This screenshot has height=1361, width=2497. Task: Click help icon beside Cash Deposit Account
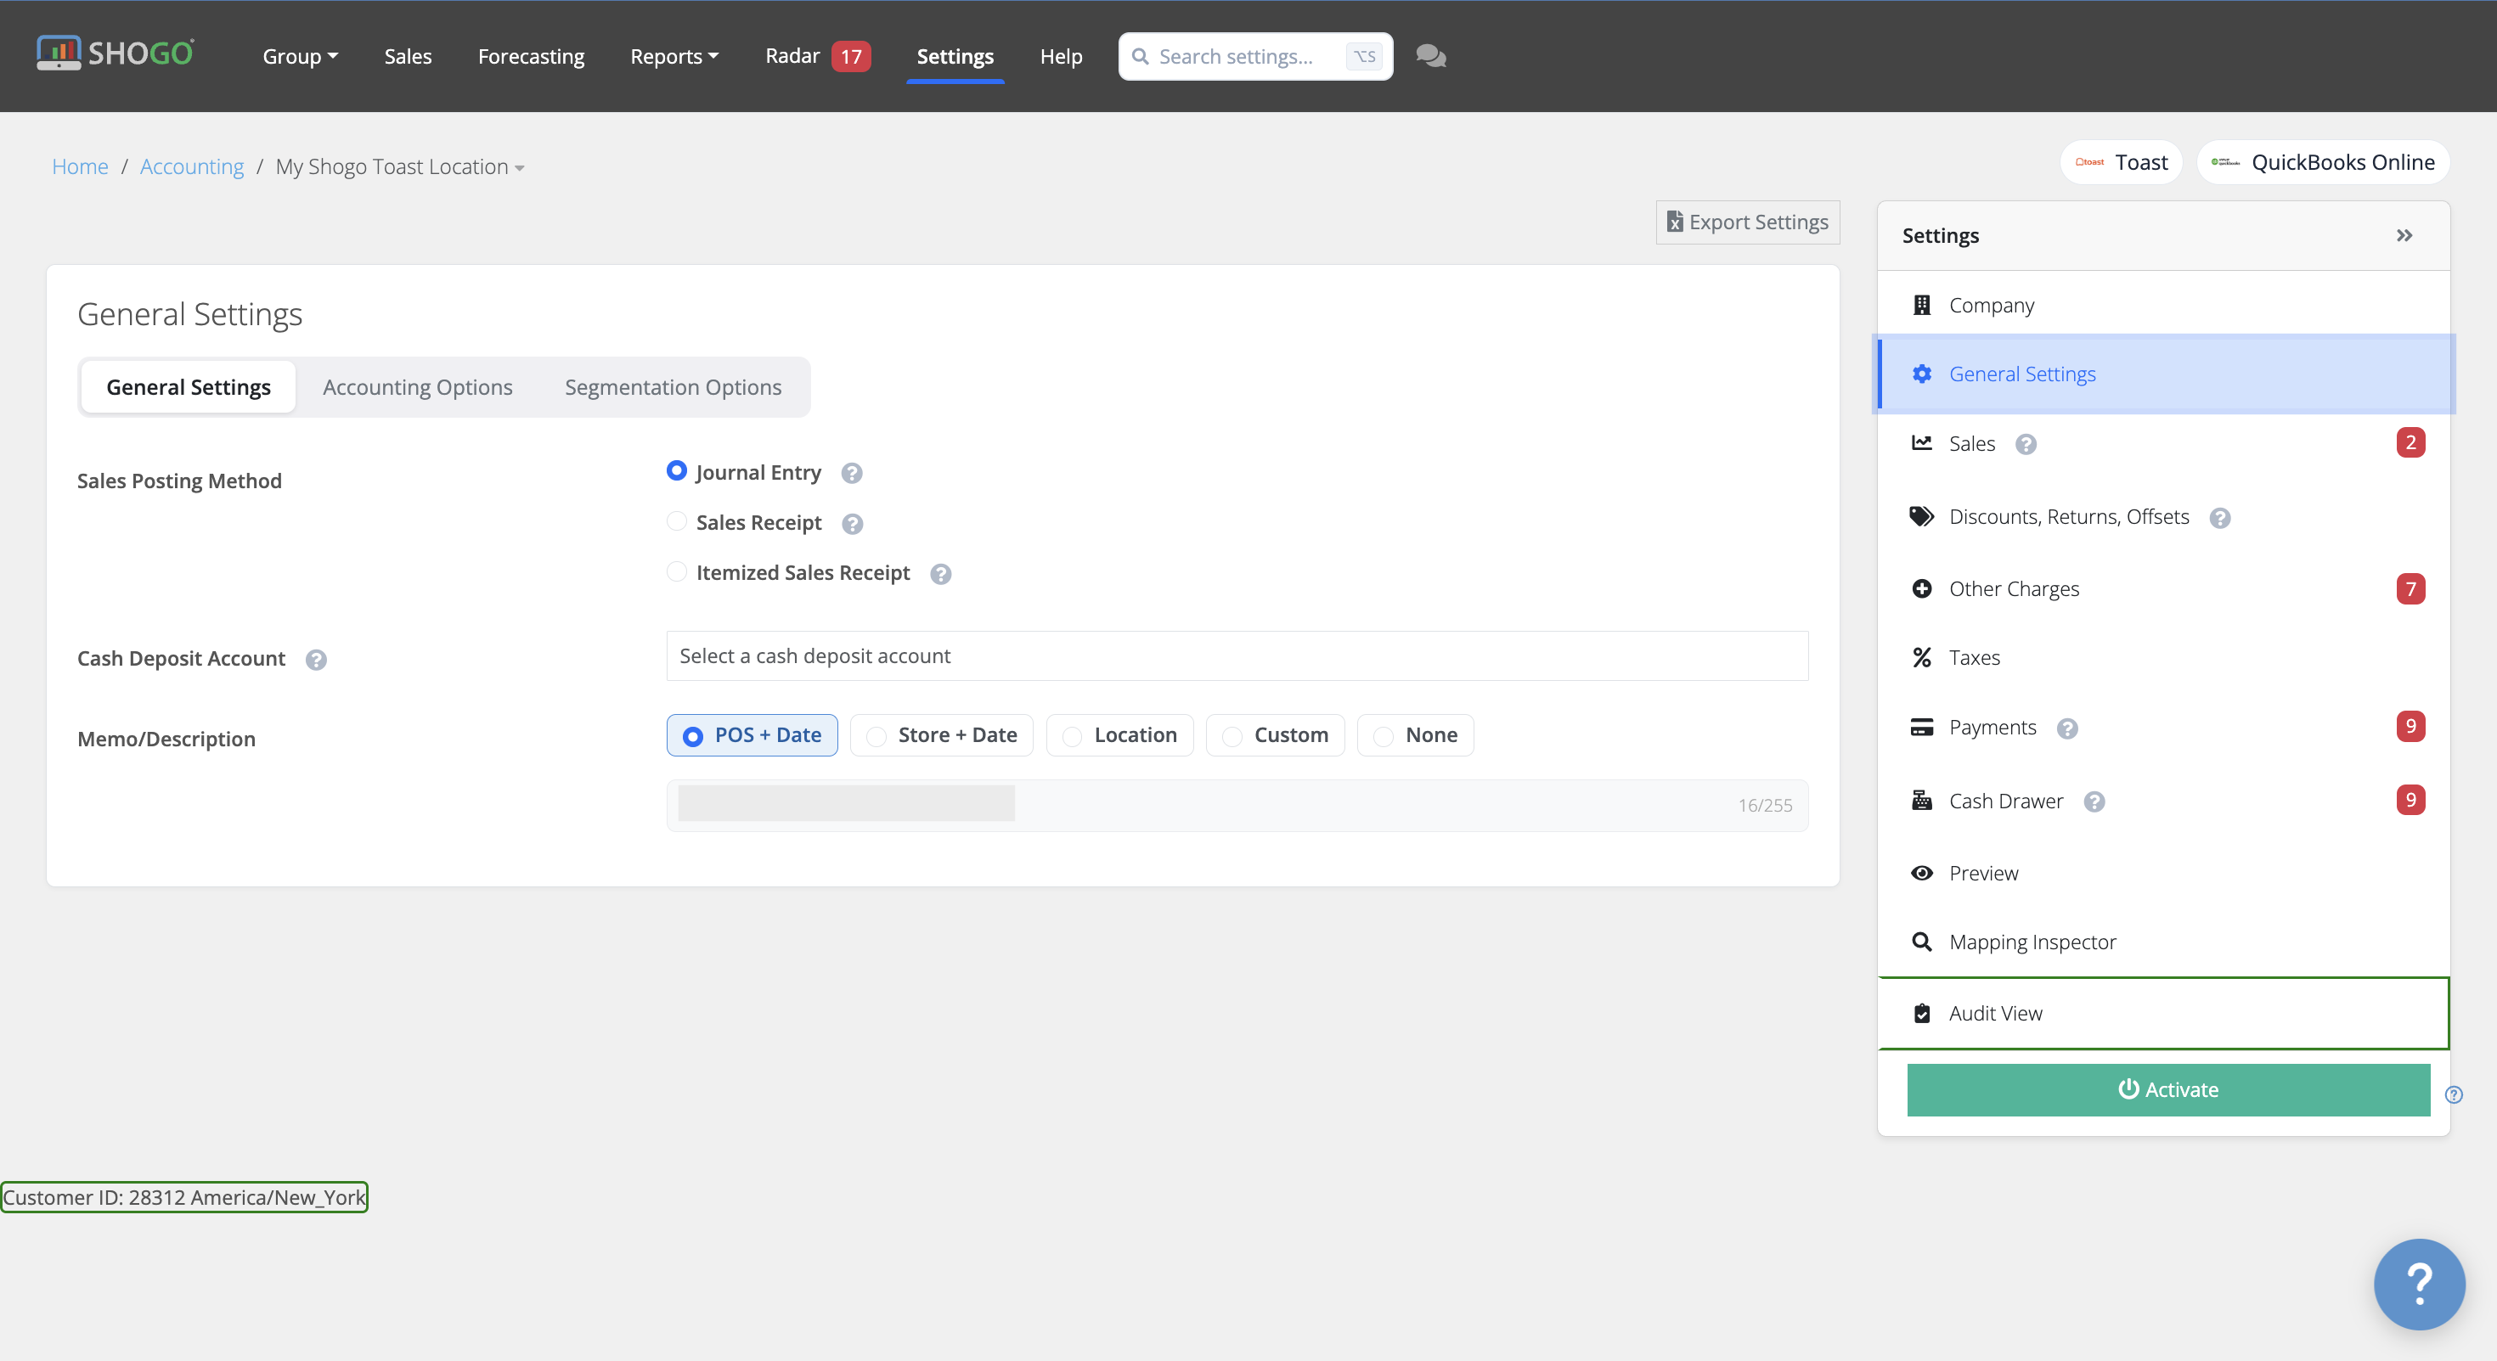(316, 660)
